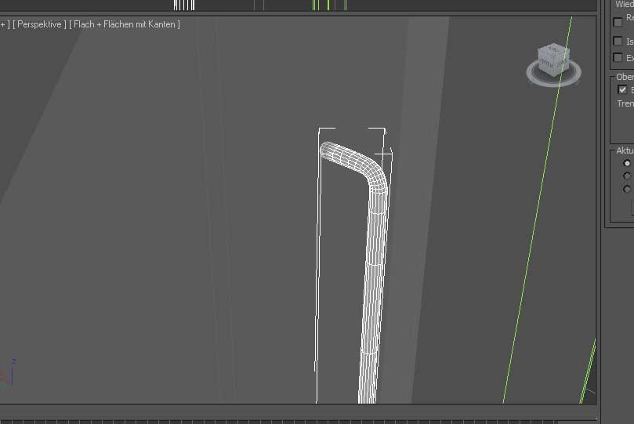Open the viewport "+" general menu

click(4, 24)
